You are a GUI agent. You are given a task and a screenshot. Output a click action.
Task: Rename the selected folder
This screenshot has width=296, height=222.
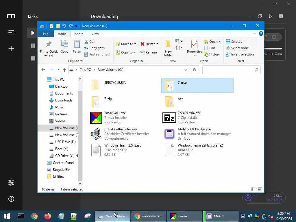click(149, 52)
